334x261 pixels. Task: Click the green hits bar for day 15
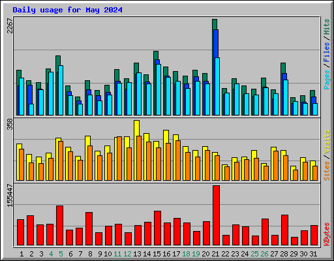156,55
